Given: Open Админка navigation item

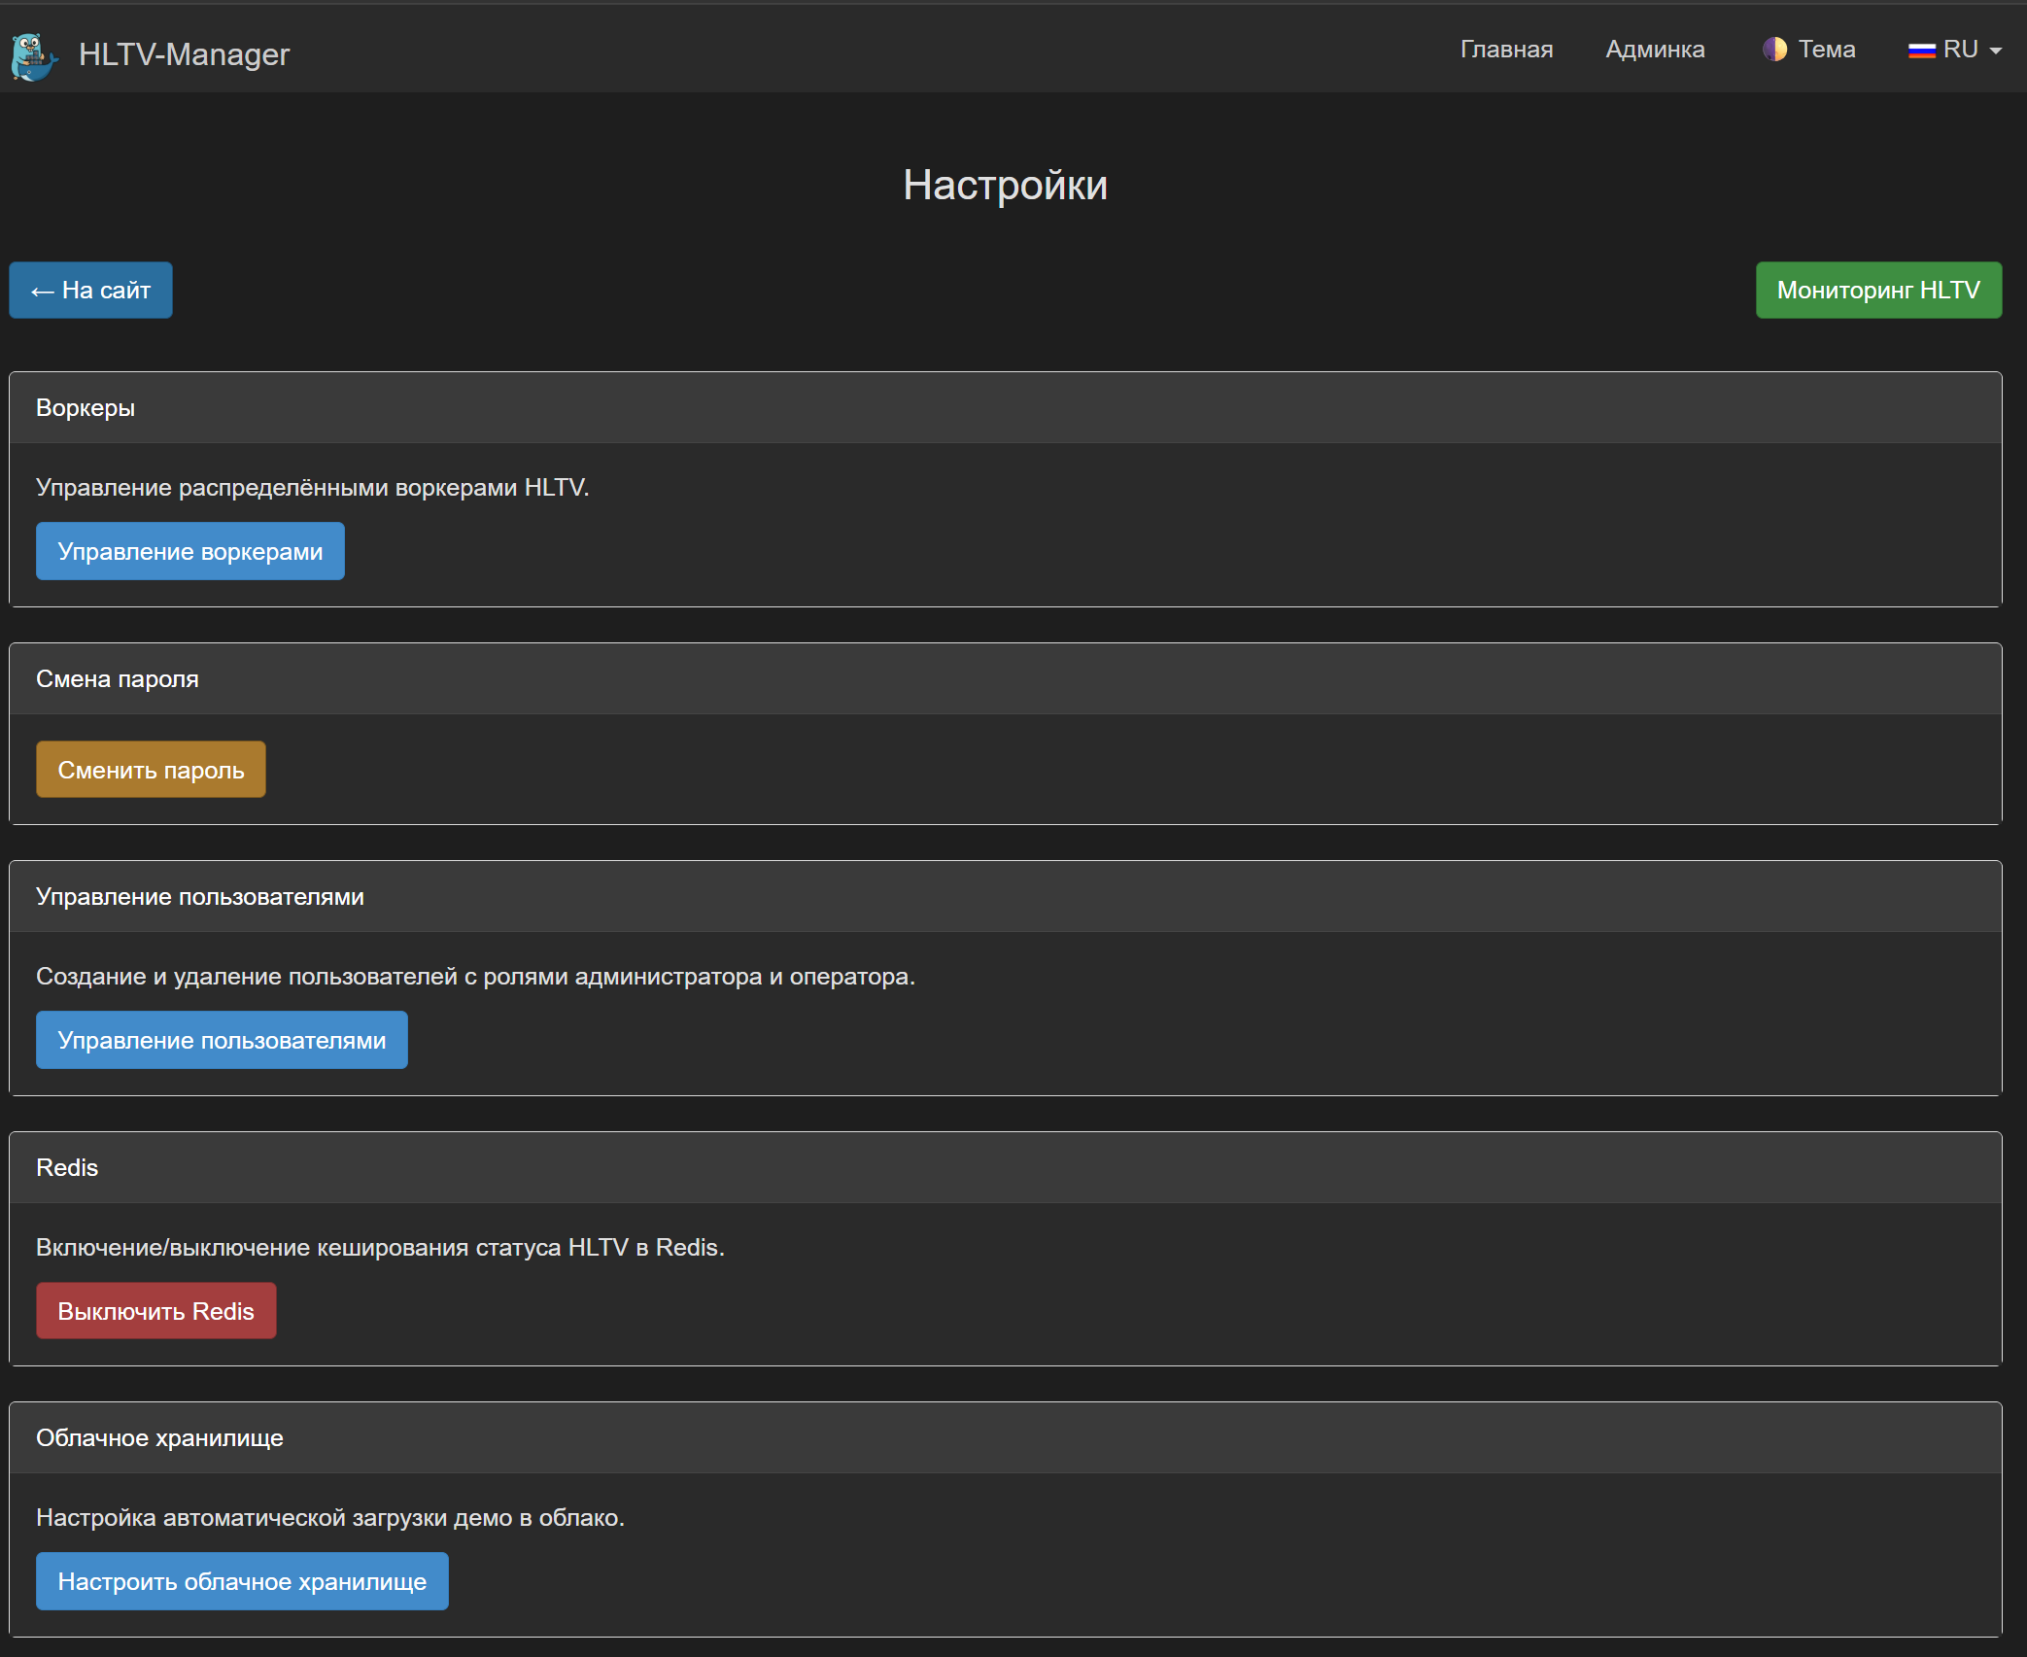Looking at the screenshot, I should click(x=1655, y=50).
